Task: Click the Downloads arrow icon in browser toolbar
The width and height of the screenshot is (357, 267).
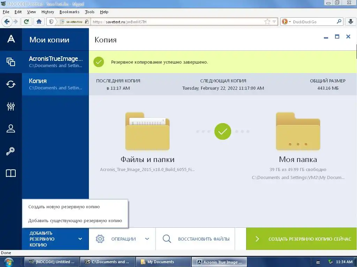Action: pyautogui.click(x=351, y=22)
